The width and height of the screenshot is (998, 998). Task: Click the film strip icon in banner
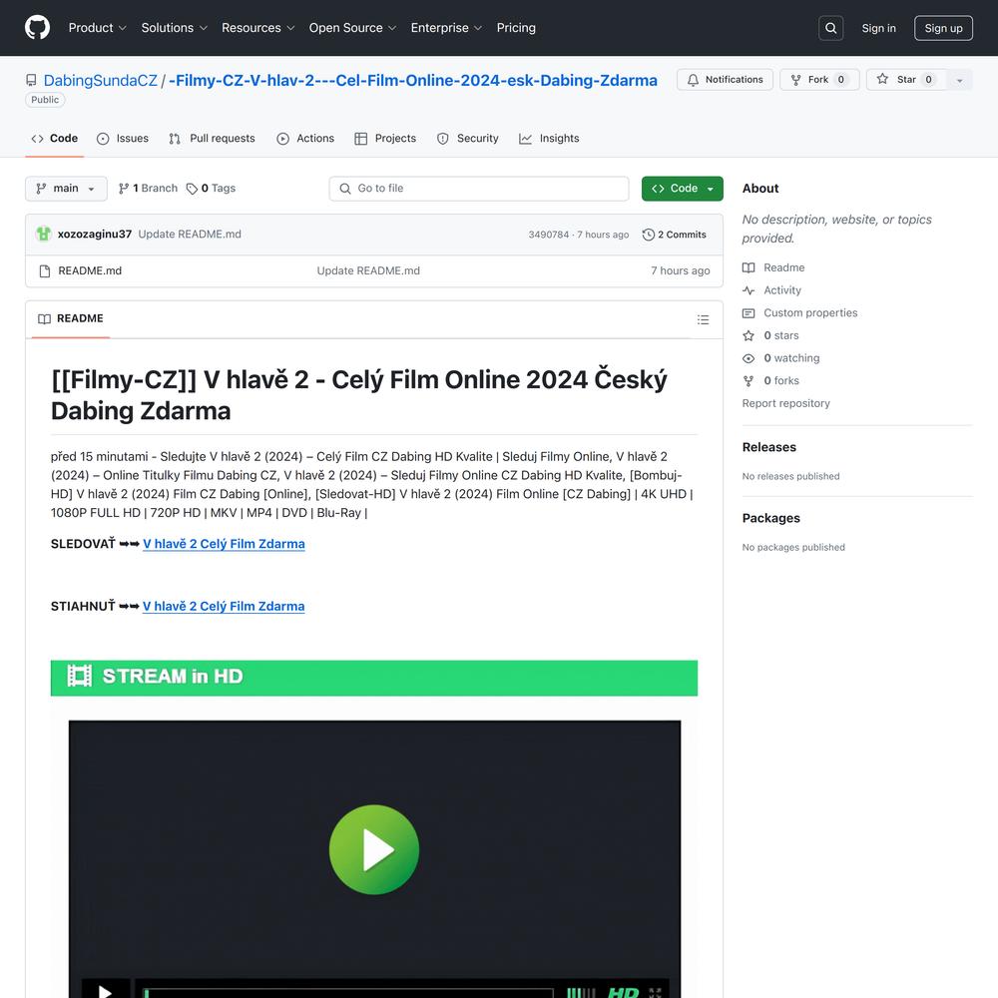point(80,676)
